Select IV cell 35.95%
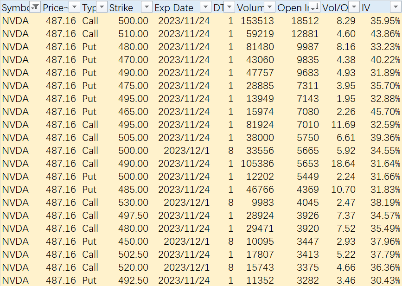 coord(385,21)
